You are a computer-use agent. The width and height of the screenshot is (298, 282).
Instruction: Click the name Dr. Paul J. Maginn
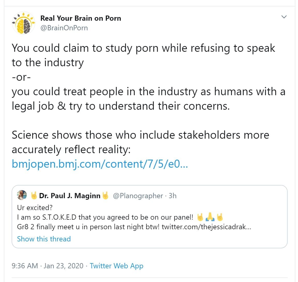click(x=70, y=196)
